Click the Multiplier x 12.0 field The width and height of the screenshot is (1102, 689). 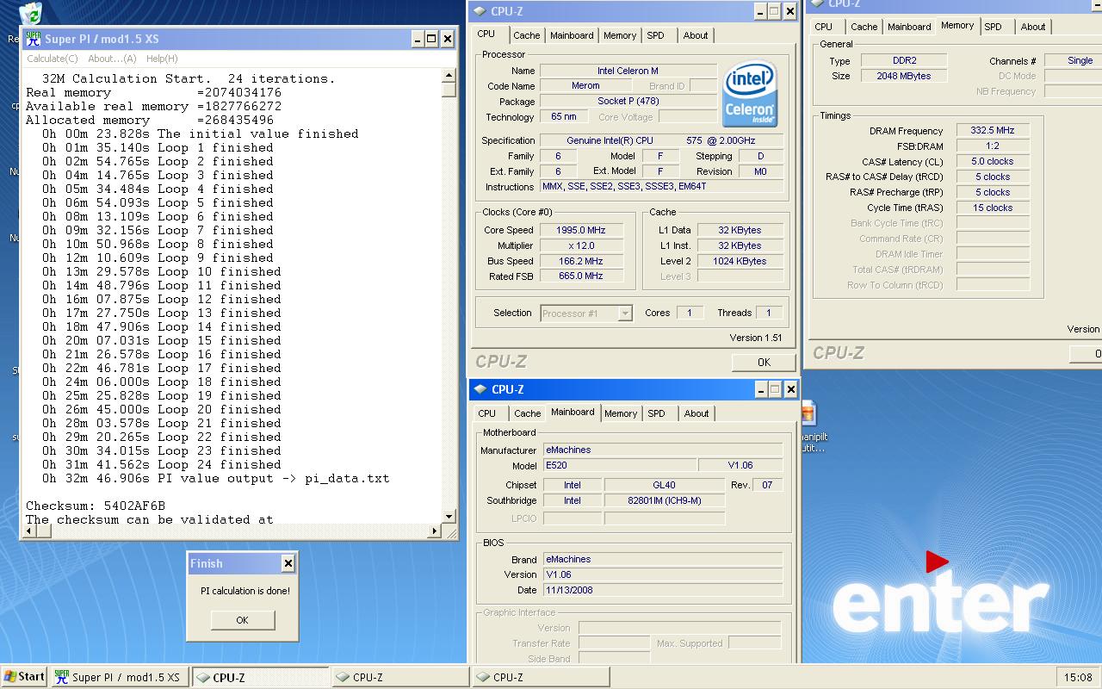tap(582, 245)
